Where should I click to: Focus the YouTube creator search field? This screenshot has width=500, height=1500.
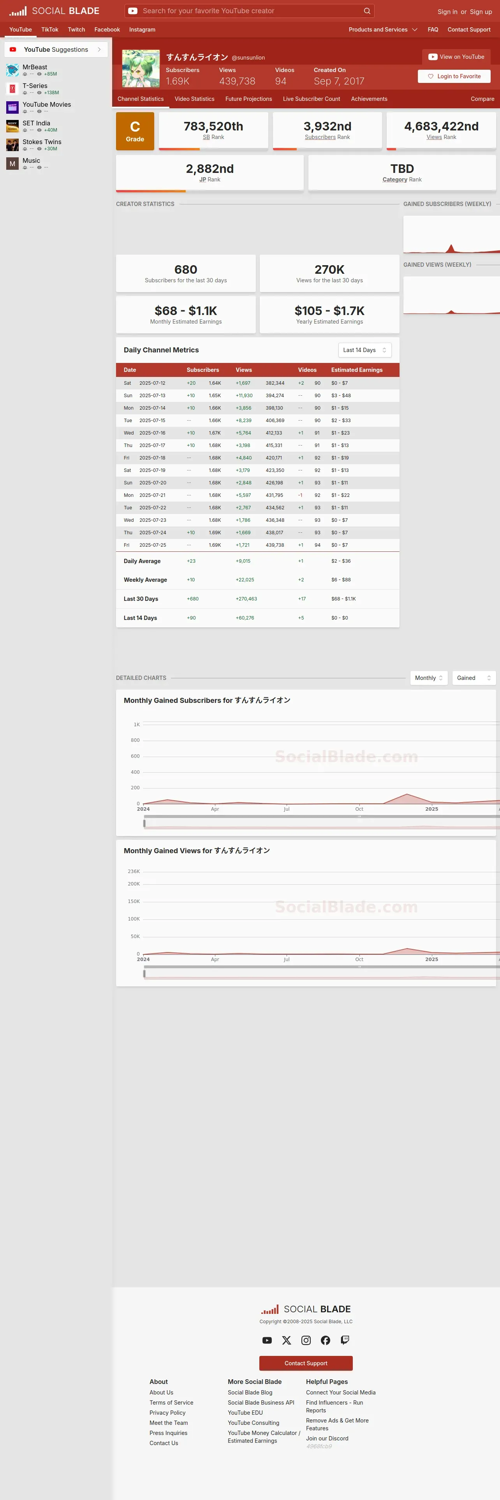point(250,11)
